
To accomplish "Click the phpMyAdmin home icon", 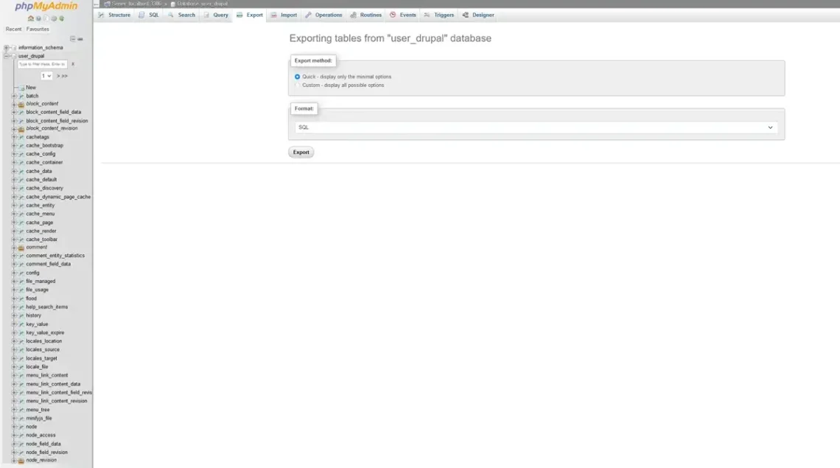I will click(31, 18).
